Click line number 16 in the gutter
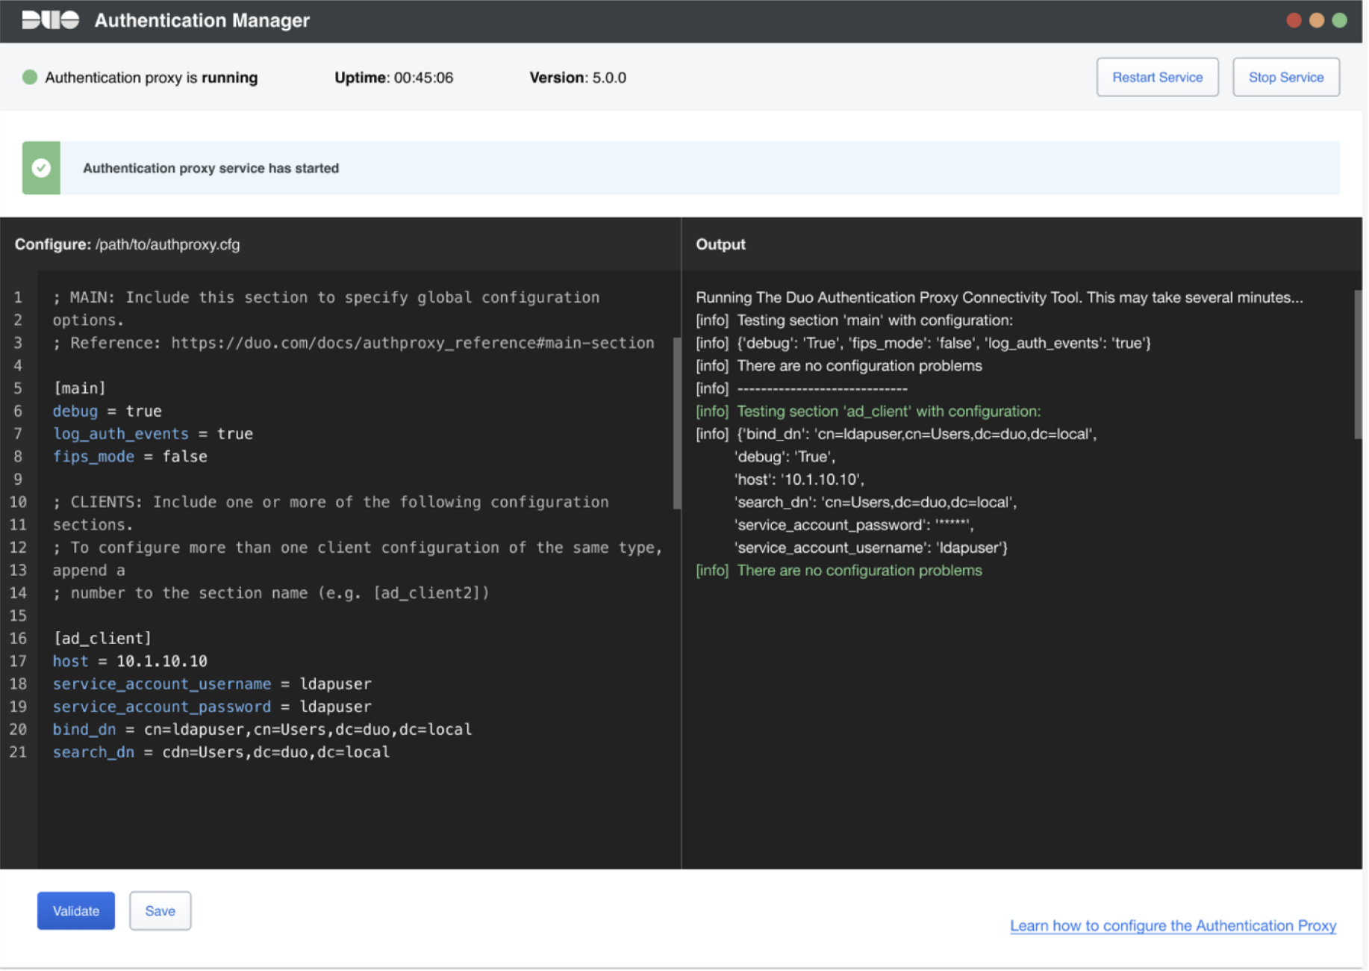 click(x=18, y=639)
